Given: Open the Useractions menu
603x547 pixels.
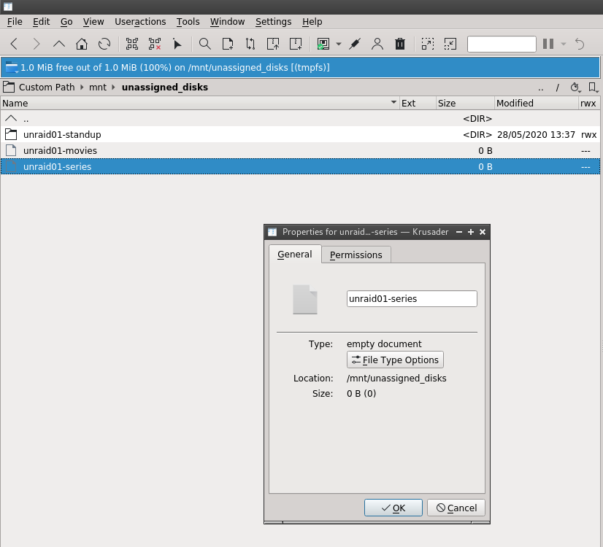Looking at the screenshot, I should click(140, 22).
